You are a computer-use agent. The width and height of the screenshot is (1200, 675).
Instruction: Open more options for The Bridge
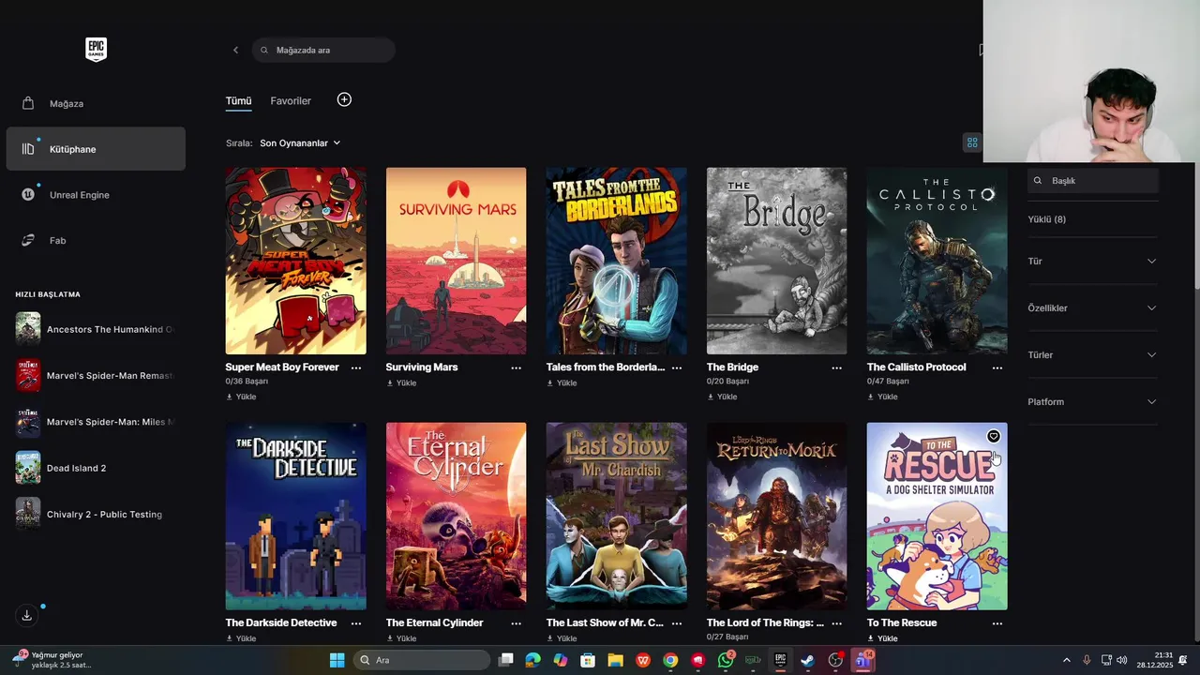click(837, 367)
